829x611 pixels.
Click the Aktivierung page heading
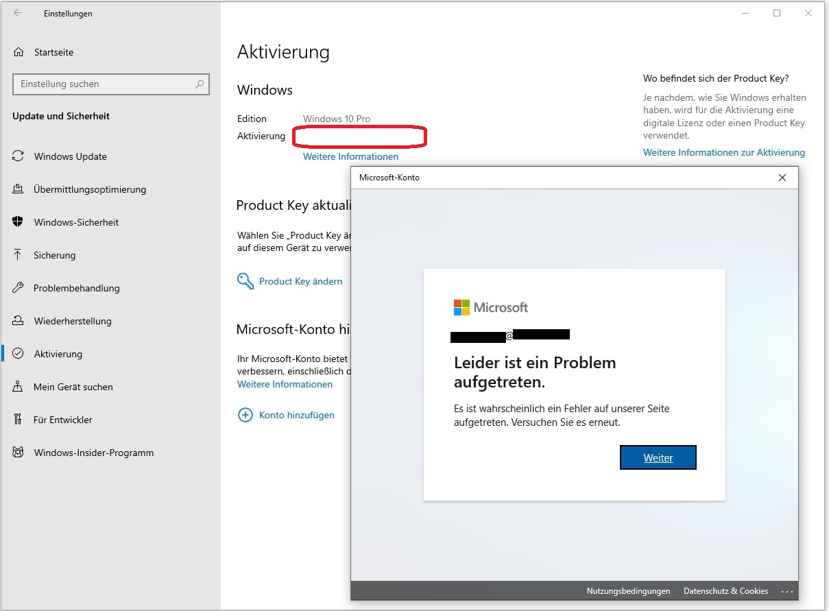tap(283, 52)
